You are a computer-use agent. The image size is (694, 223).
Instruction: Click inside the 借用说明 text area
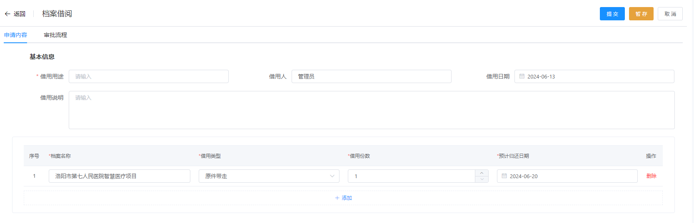(371, 110)
